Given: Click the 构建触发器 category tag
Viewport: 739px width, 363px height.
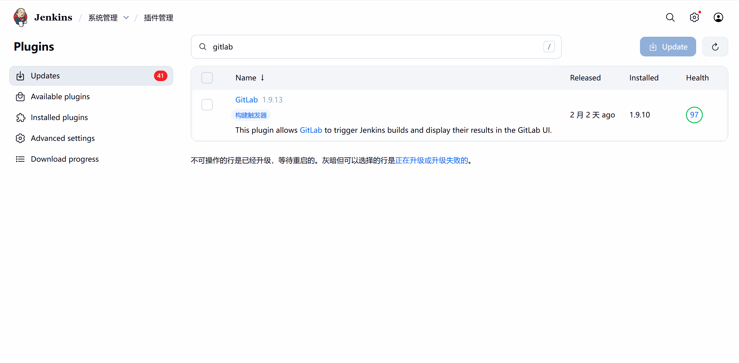Looking at the screenshot, I should point(251,115).
